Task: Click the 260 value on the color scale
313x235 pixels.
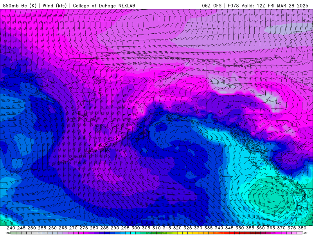Action: point(52,228)
